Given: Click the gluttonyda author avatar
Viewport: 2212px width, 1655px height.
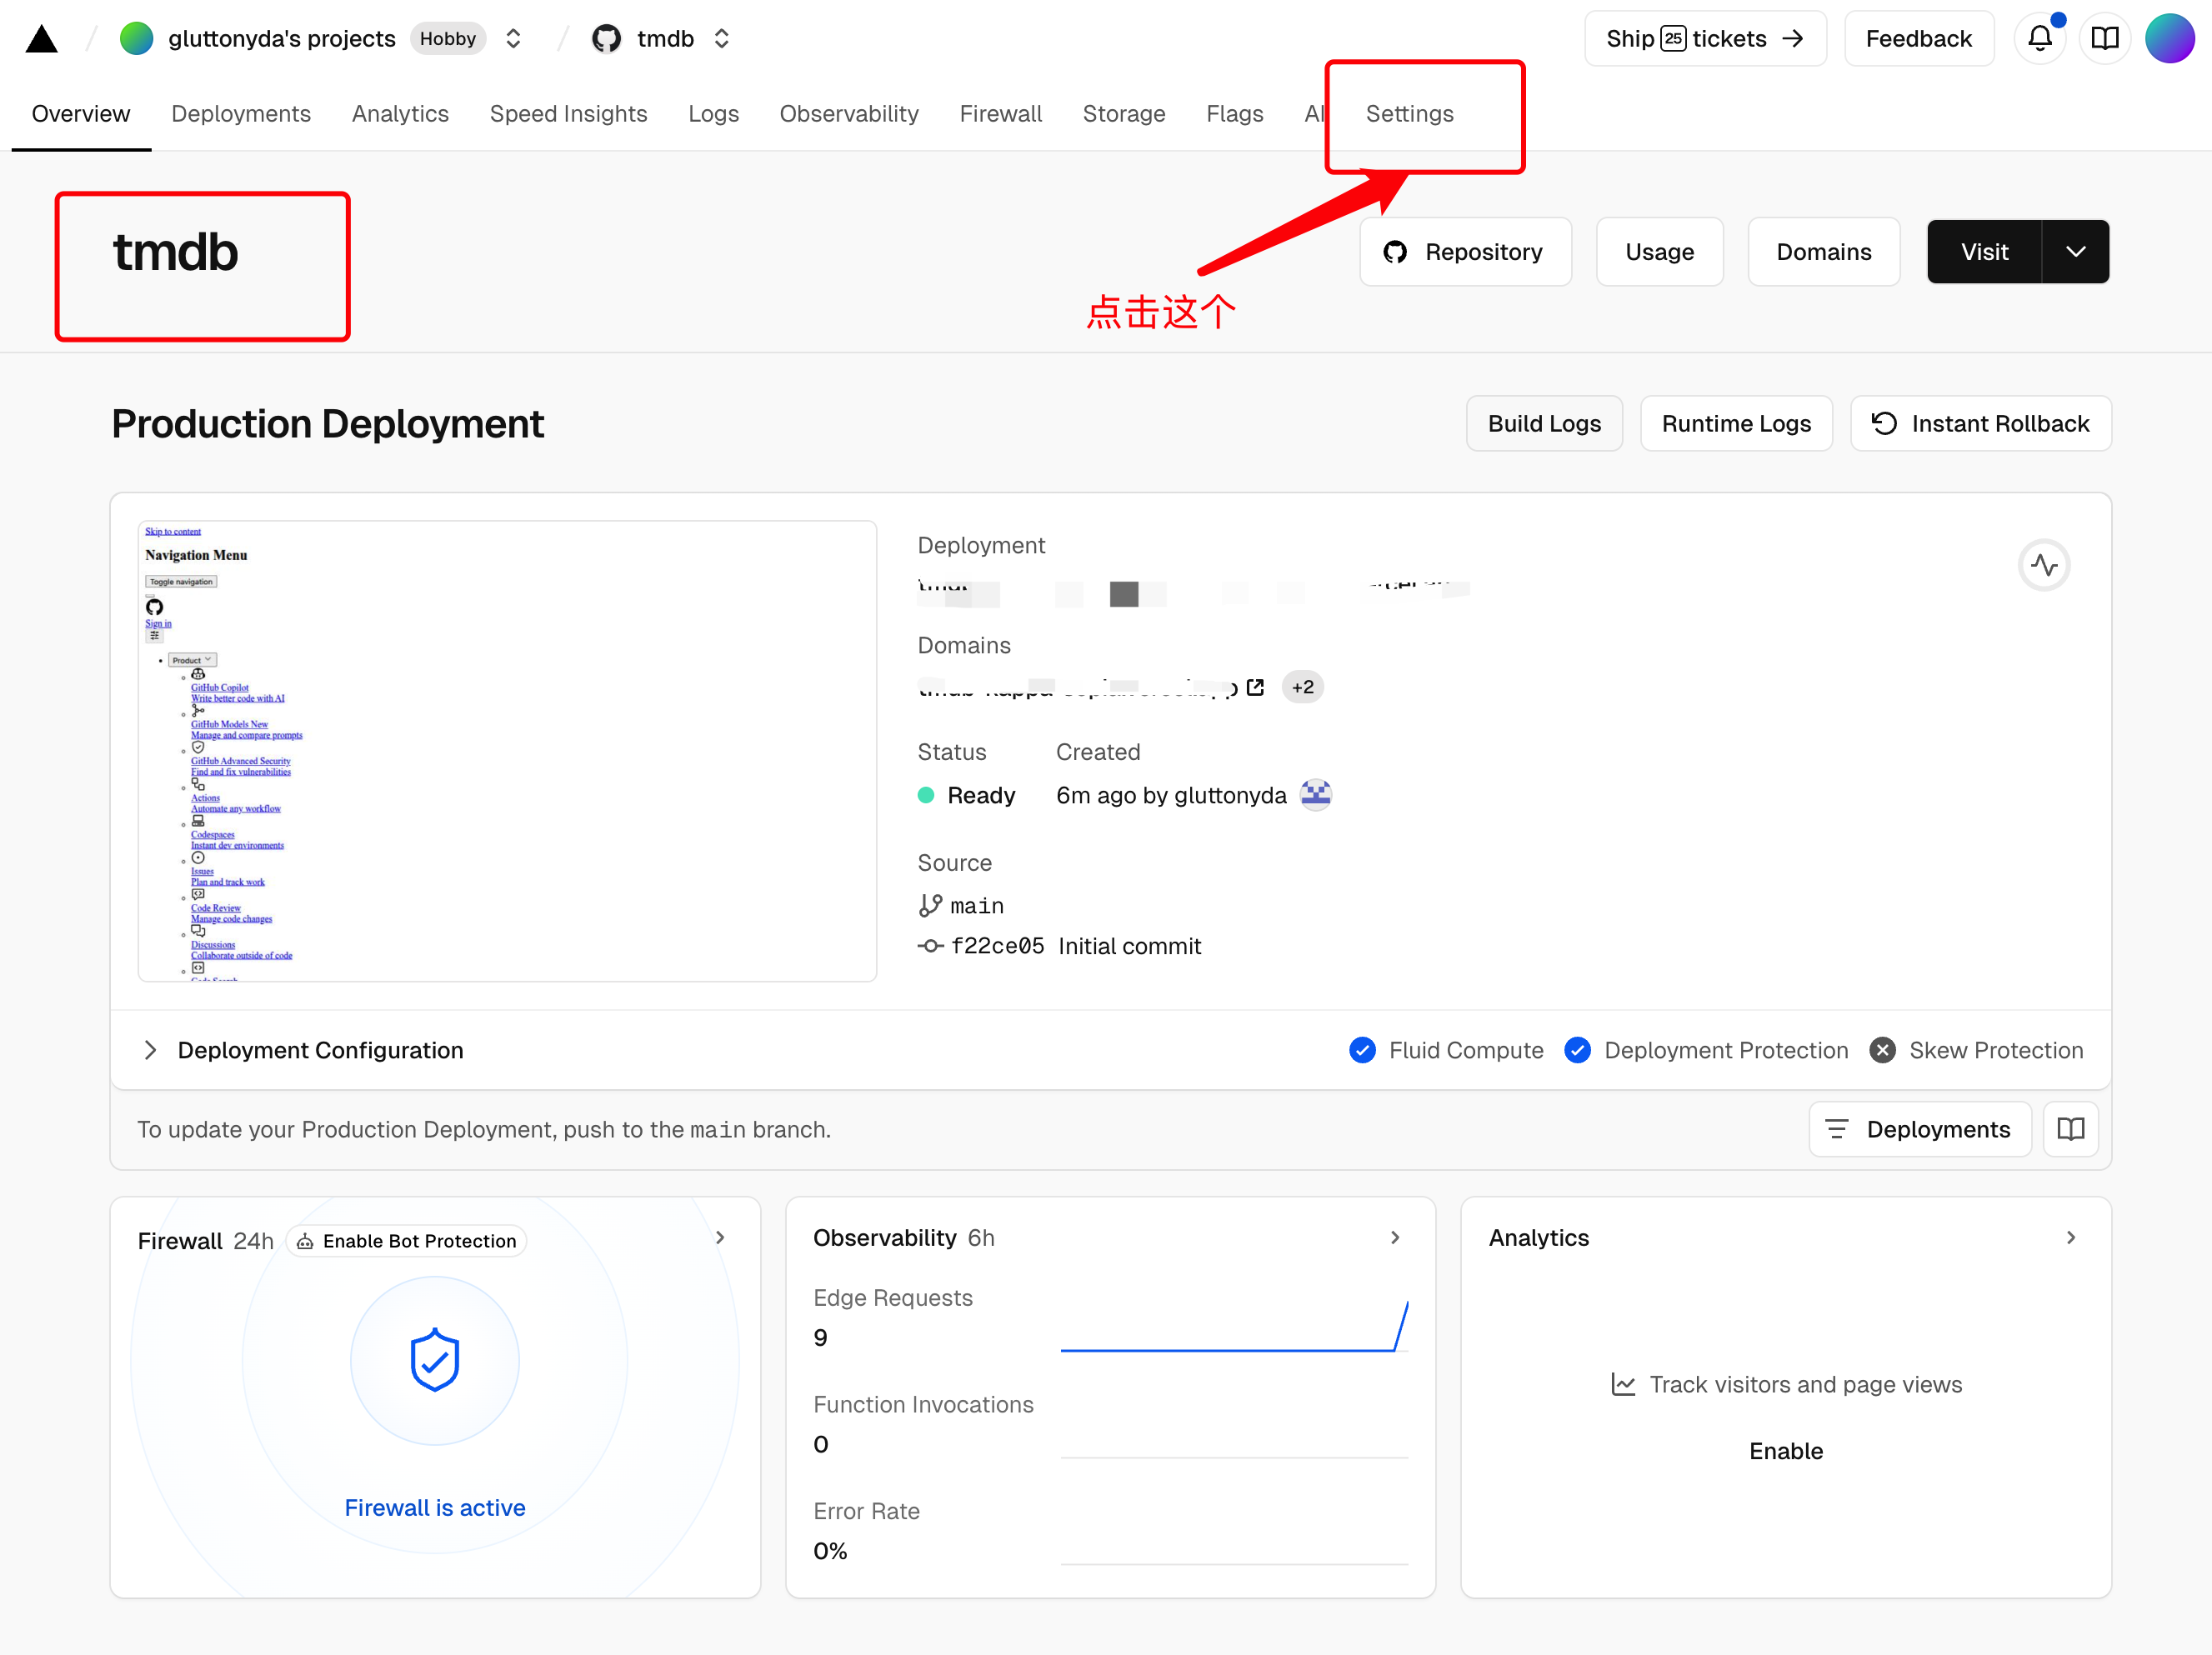Looking at the screenshot, I should click(x=1316, y=795).
